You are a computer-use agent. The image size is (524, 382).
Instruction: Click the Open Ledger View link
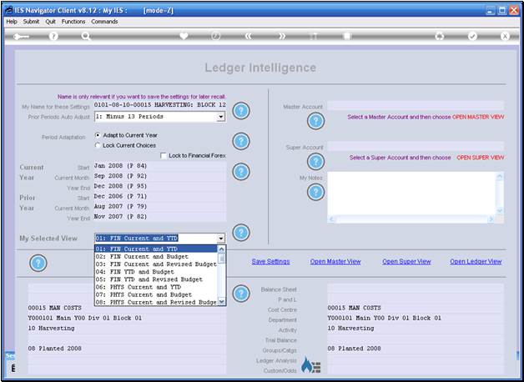click(x=476, y=261)
